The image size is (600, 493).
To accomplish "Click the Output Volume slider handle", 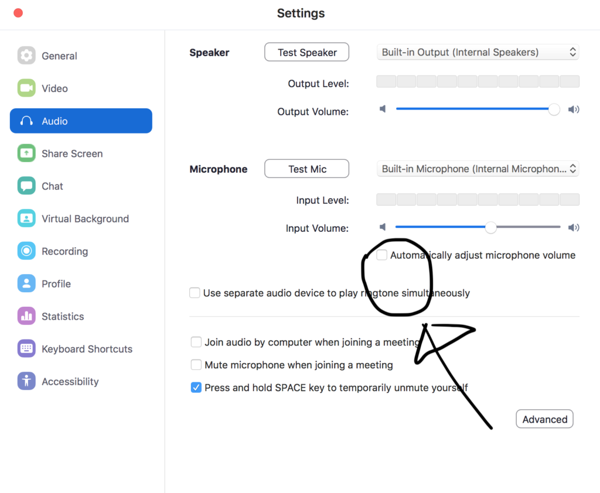I will (554, 109).
